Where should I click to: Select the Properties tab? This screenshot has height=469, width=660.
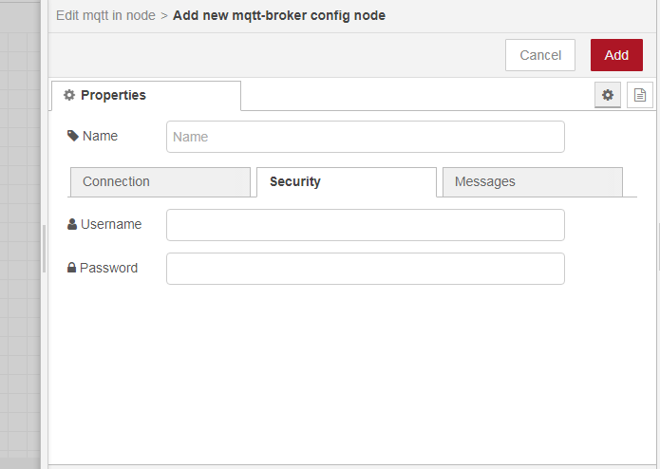pyautogui.click(x=145, y=95)
